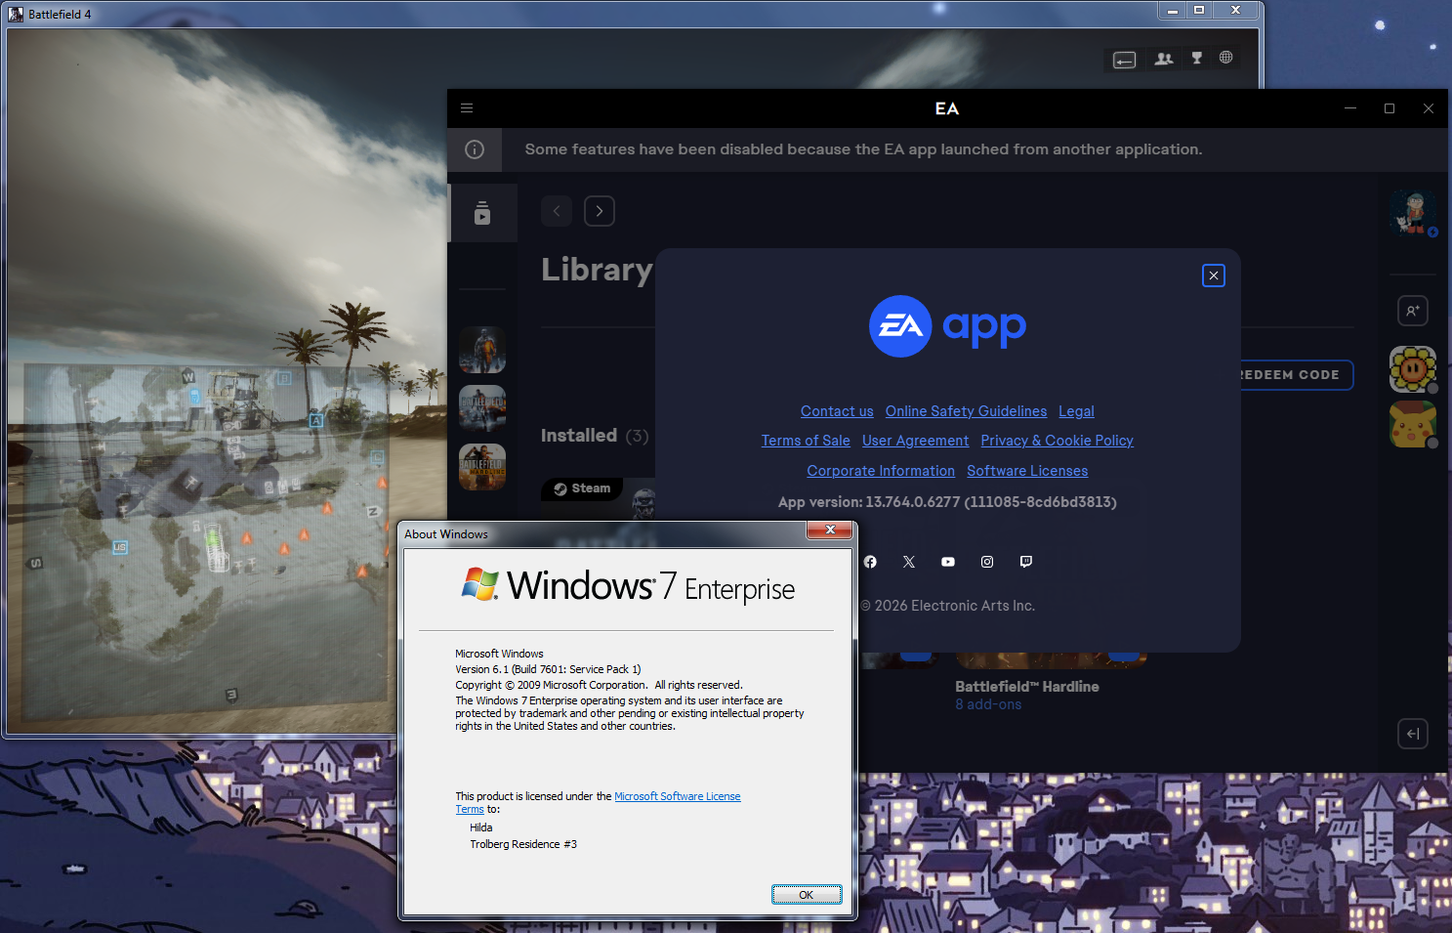Select the Pikachu avatar friend
This screenshot has height=933, width=1452.
click(x=1413, y=424)
